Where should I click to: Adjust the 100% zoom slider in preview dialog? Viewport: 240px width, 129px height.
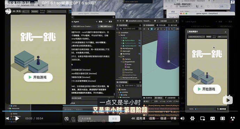tap(204, 109)
